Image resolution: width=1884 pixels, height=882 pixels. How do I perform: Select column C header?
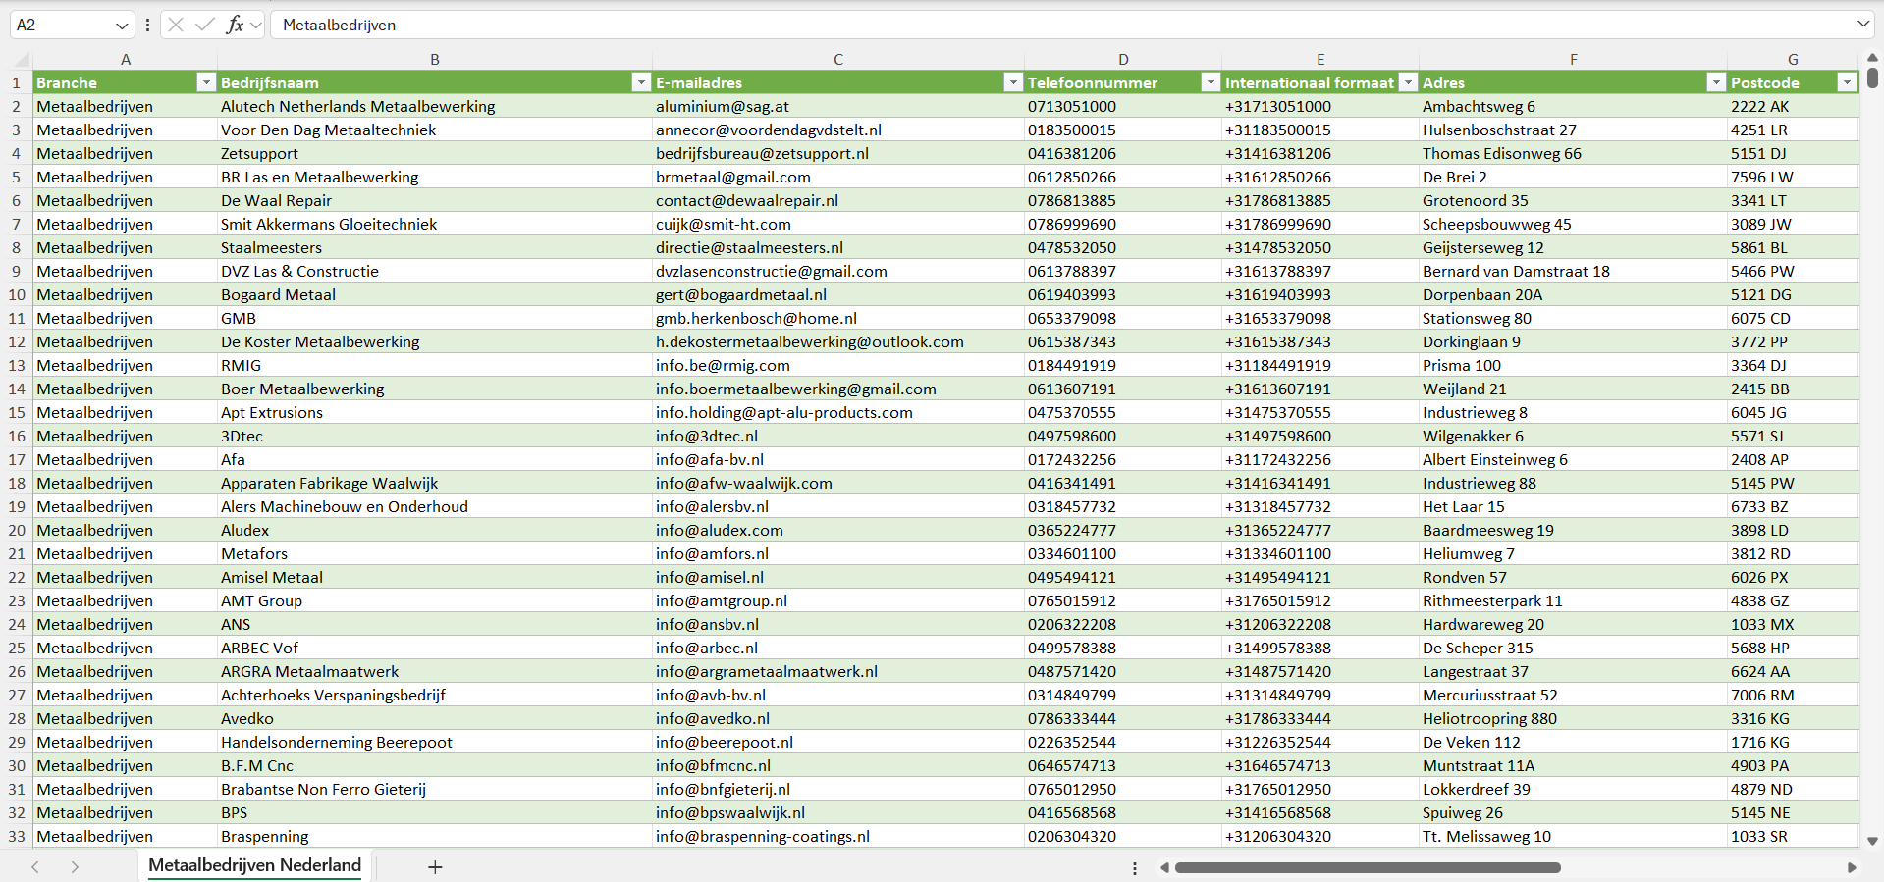tap(837, 59)
